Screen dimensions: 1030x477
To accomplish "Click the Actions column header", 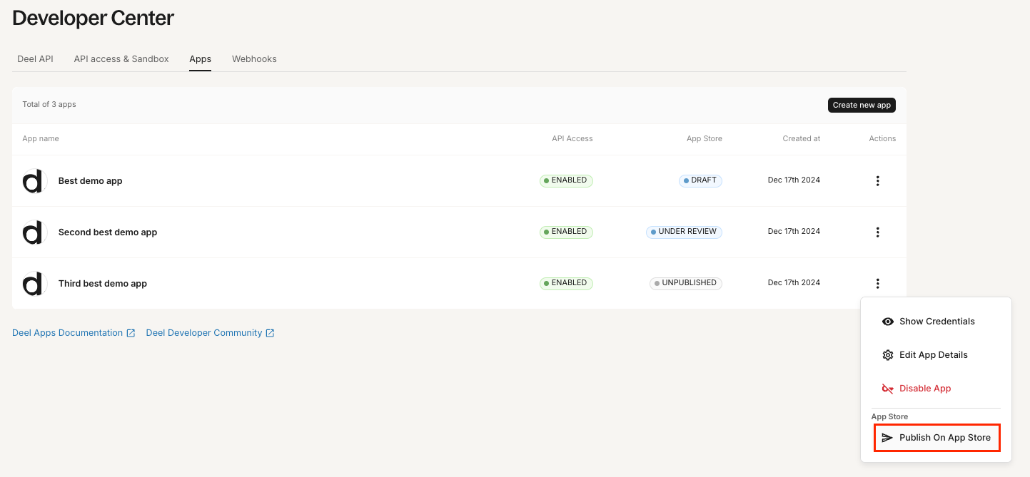I will coord(882,139).
